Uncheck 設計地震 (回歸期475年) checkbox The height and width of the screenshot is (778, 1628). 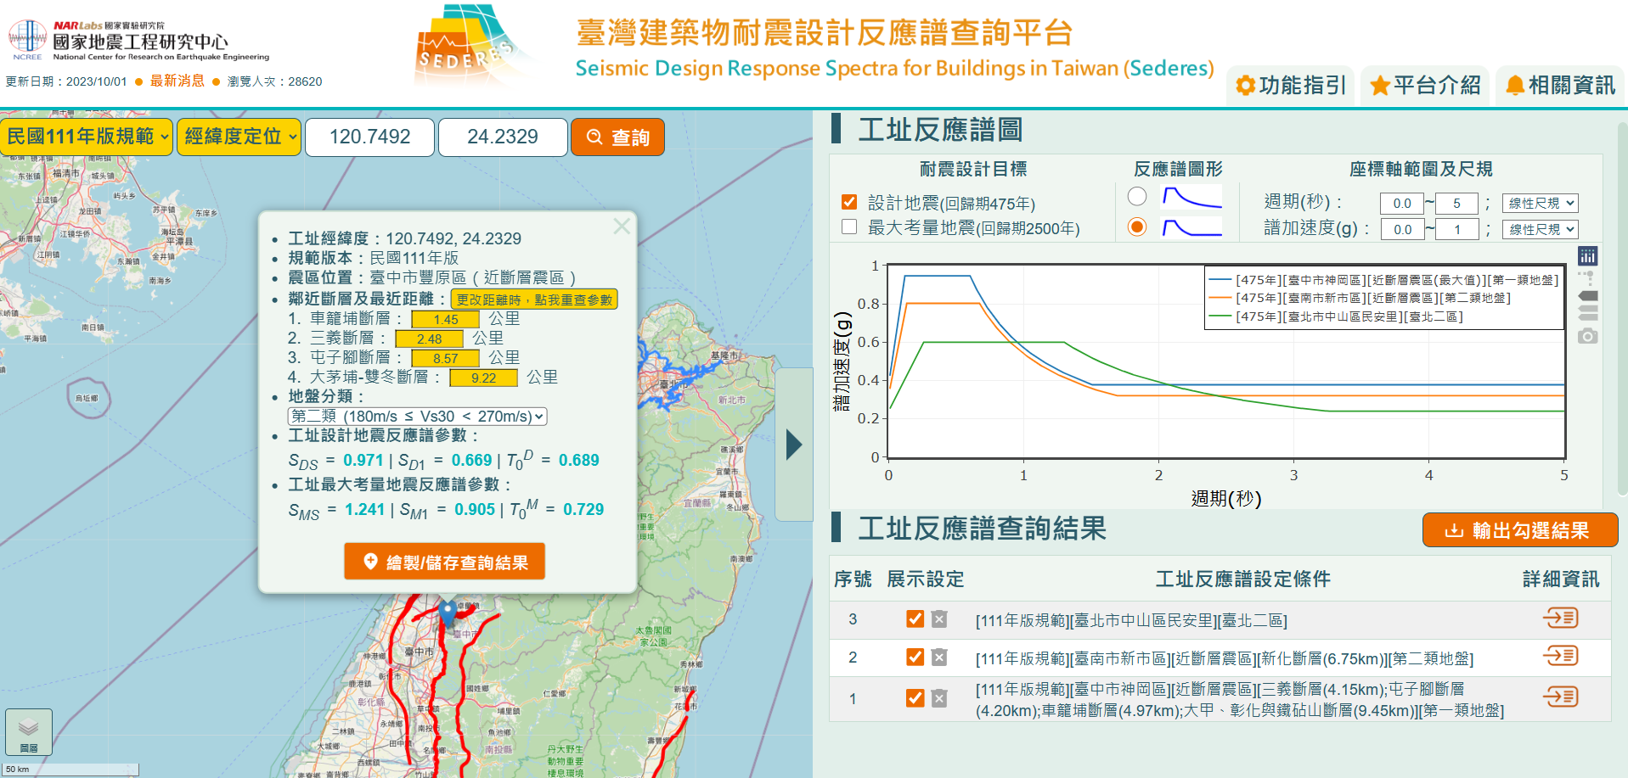point(849,202)
